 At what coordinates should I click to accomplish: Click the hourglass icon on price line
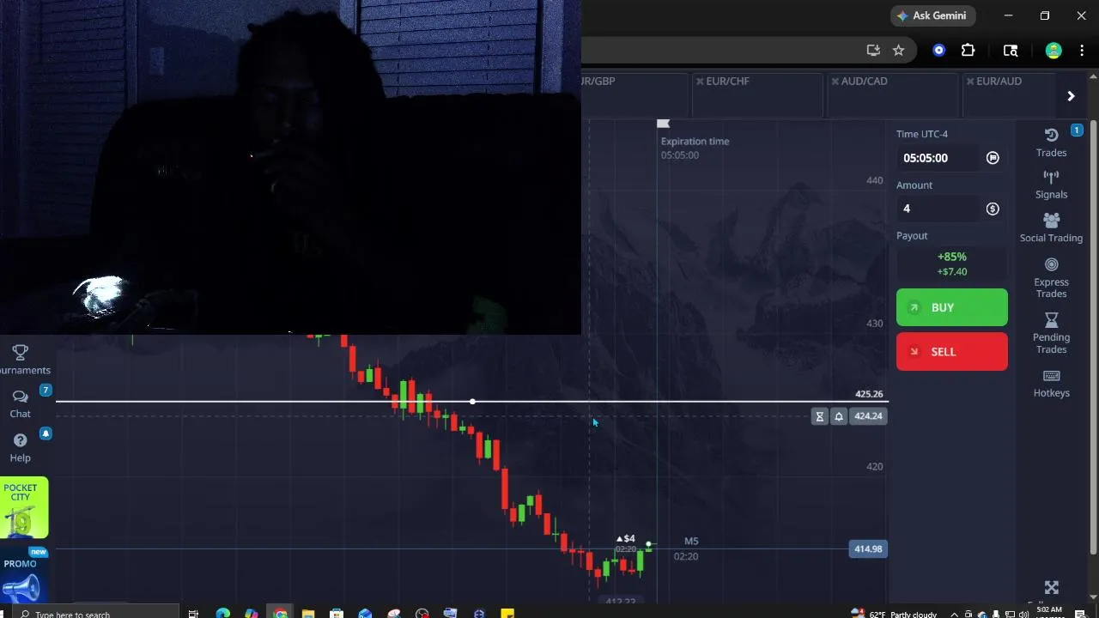[x=820, y=416]
